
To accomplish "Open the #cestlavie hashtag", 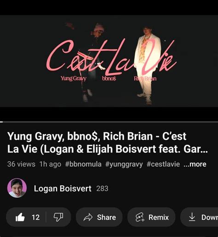I will pyautogui.click(x=163, y=164).
